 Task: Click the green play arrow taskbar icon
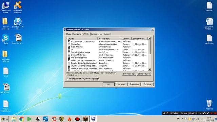(29, 119)
